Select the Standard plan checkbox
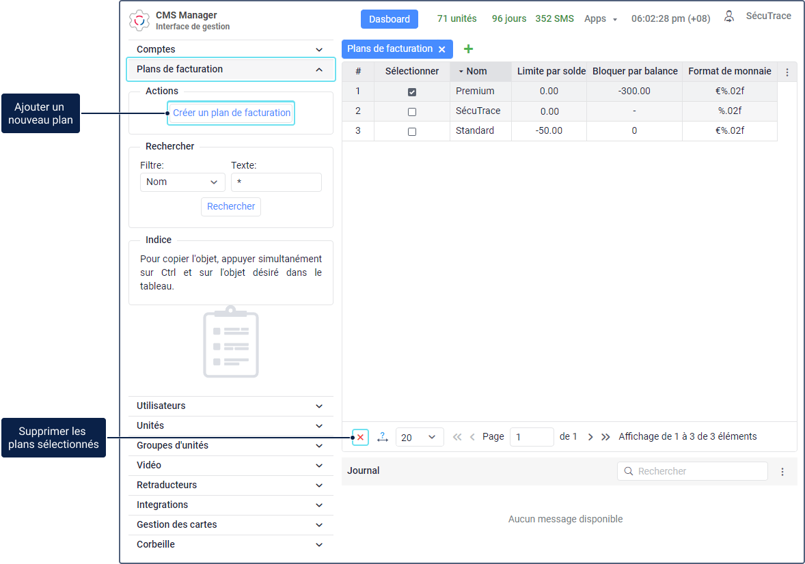The width and height of the screenshot is (805, 564). pos(412,132)
